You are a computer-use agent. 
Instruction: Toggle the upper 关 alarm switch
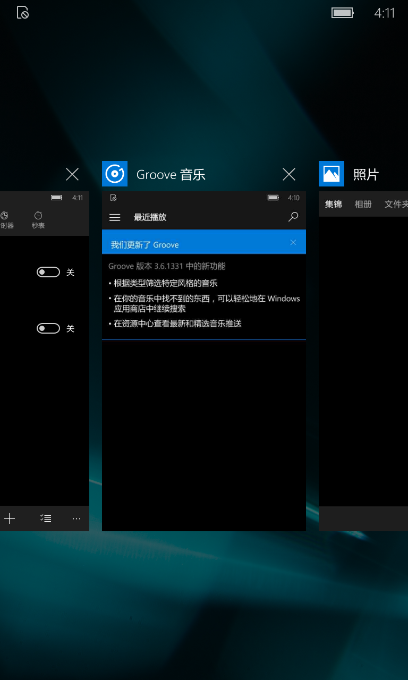click(x=48, y=272)
